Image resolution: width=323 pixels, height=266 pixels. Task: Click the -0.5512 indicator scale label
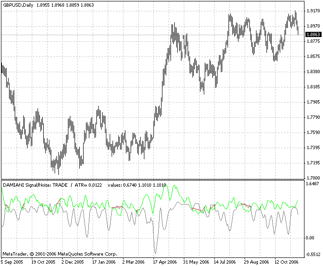click(x=313, y=254)
